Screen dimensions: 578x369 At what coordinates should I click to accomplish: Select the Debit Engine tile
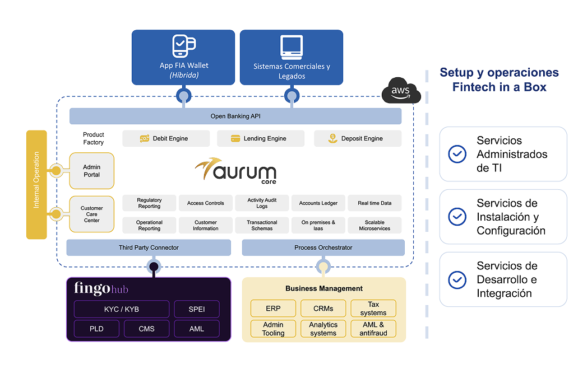point(166,138)
